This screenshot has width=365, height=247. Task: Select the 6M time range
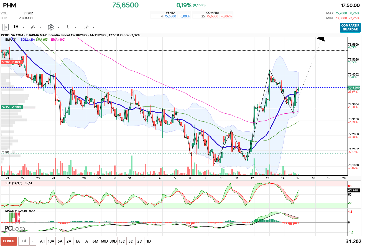point(95,241)
